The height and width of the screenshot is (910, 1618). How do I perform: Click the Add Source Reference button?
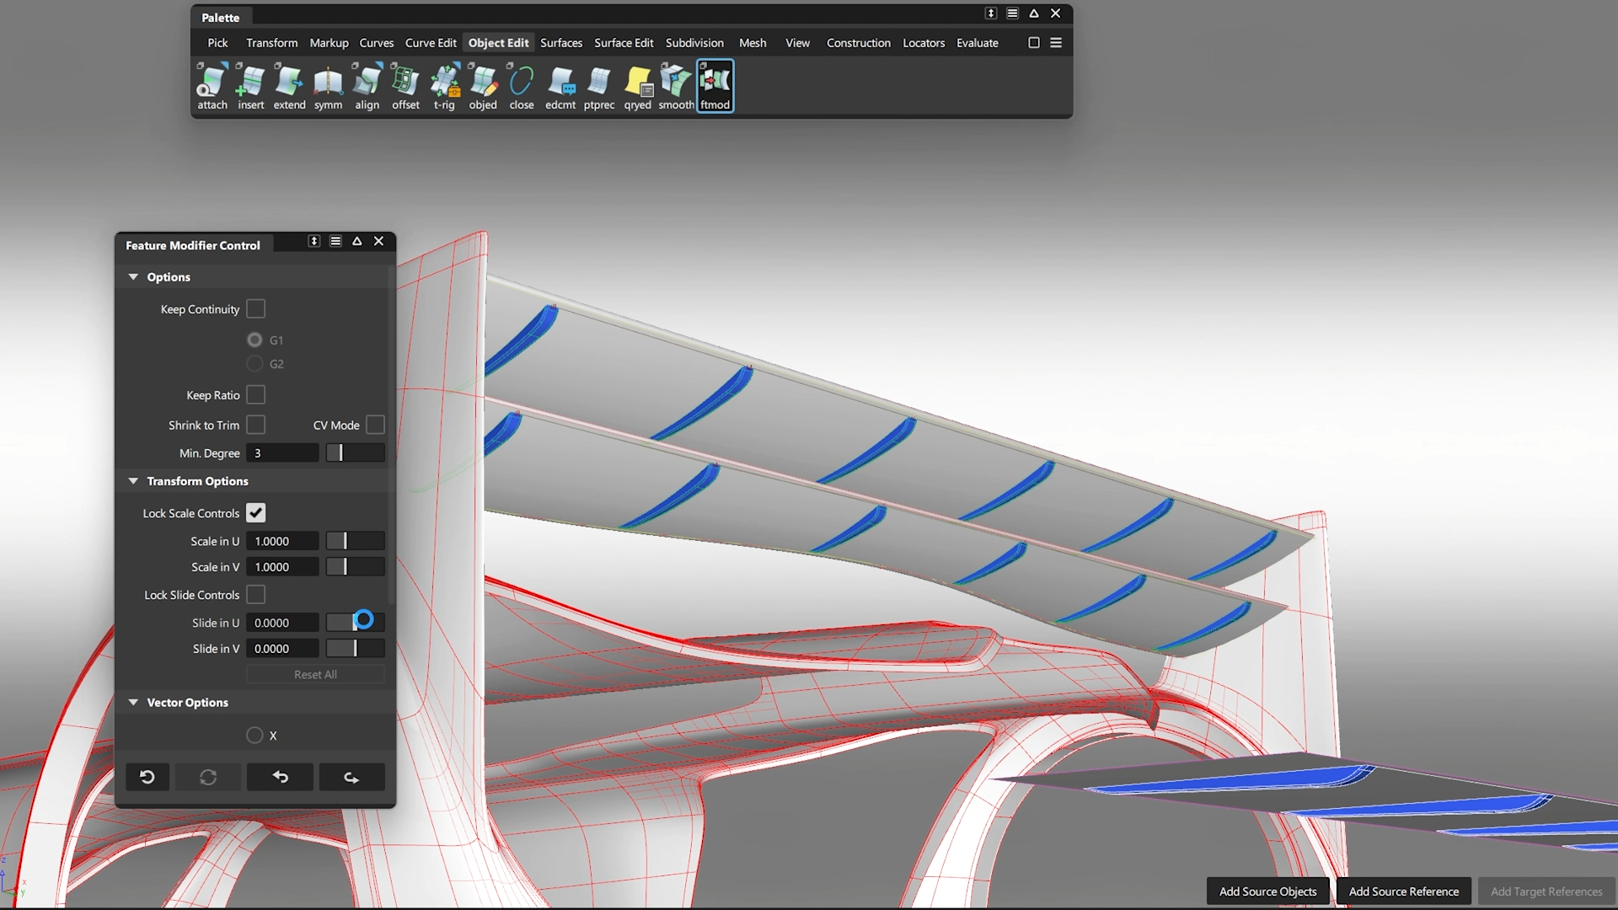(x=1404, y=891)
